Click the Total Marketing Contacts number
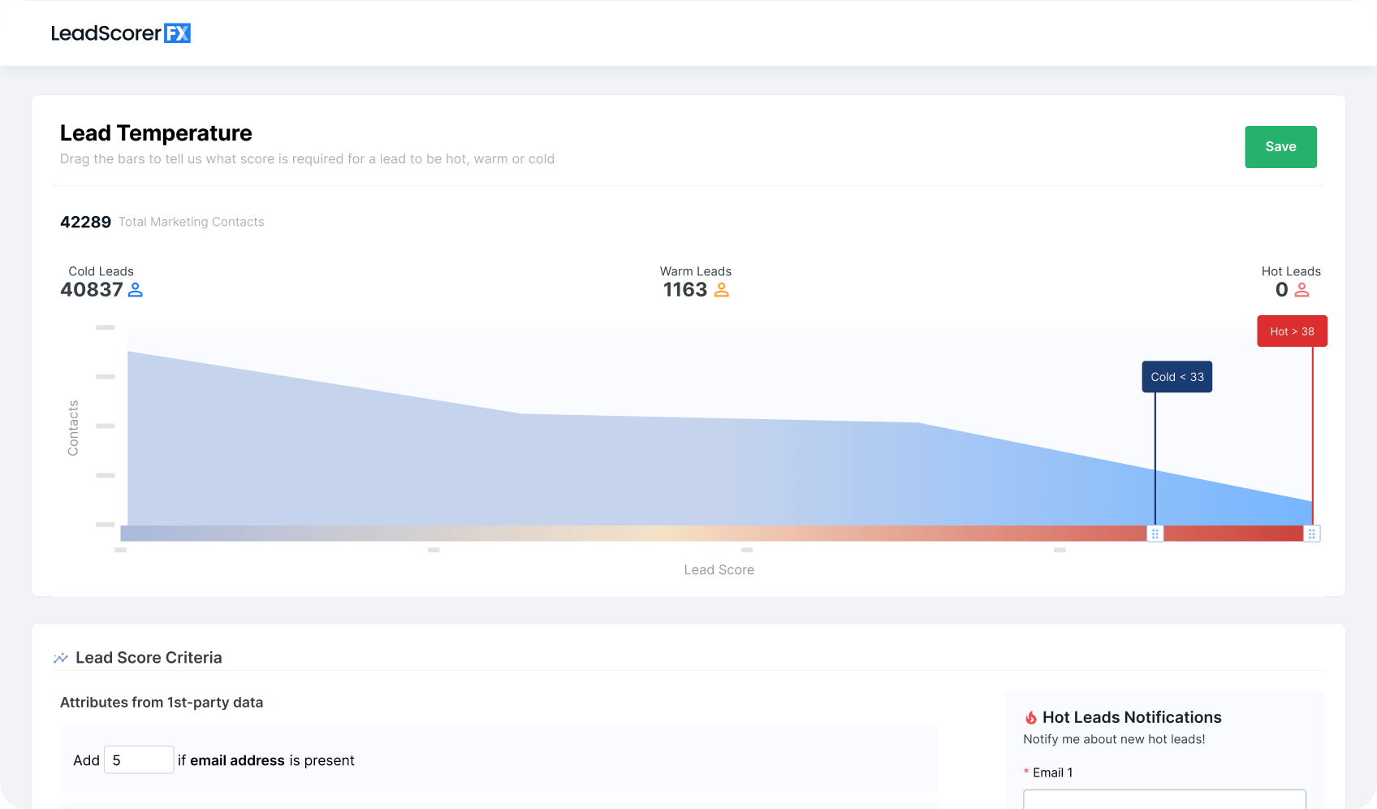 85,223
